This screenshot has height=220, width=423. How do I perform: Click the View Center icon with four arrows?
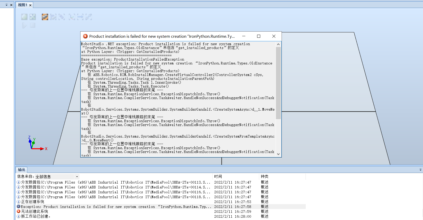pos(33,17)
